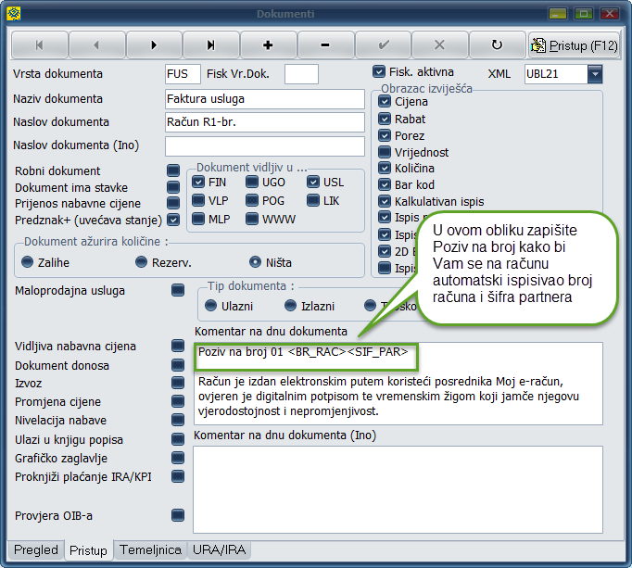Add a new record with plus icon

click(x=268, y=44)
